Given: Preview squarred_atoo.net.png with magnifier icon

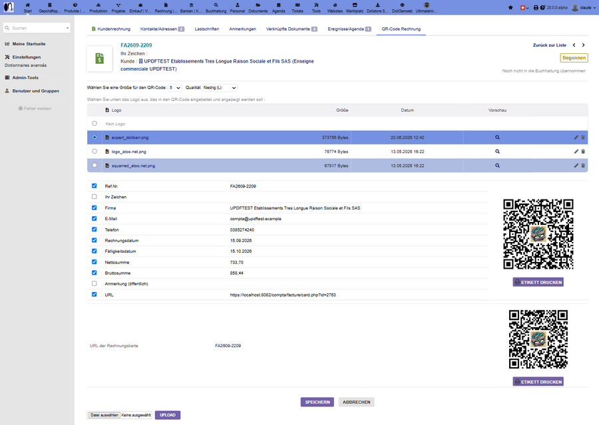Looking at the screenshot, I should tap(497, 166).
